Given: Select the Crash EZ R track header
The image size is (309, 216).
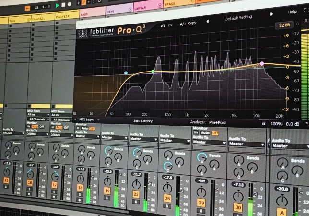Looking at the screenshot, I should coord(67,16).
